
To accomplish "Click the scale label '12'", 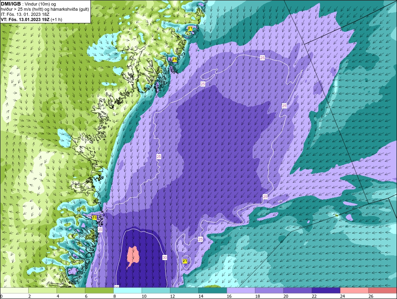I will (x=172, y=297).
